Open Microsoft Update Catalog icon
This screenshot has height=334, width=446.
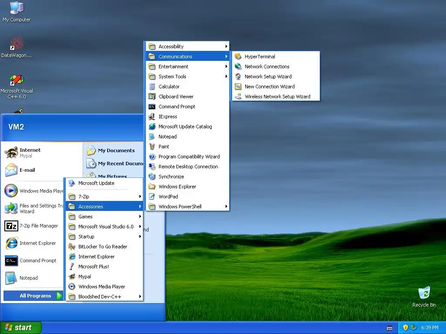(152, 127)
